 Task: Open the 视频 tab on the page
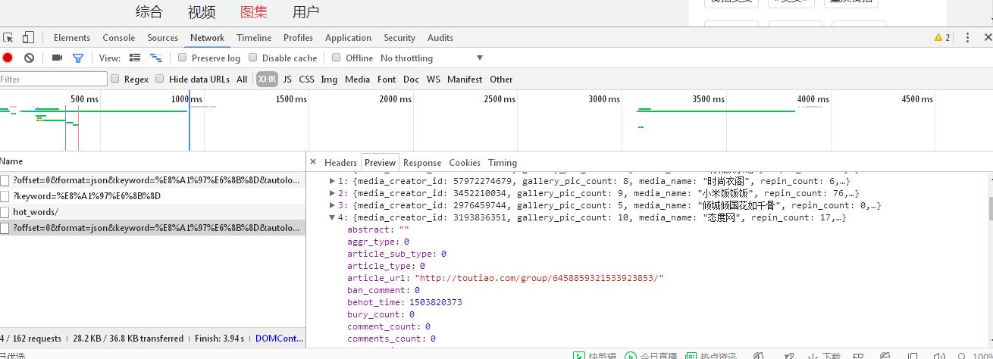202,11
